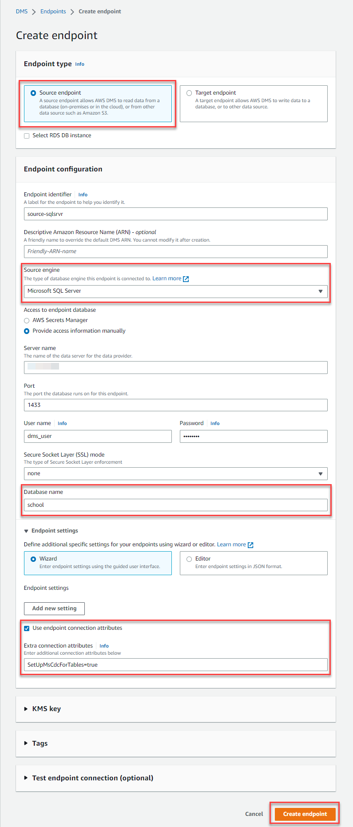Open Info beside Extra connection attributes
Viewport: 353px width, 827px height.
tap(104, 646)
